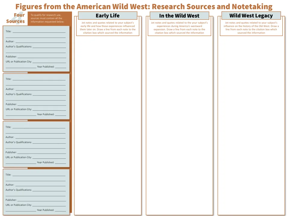Screen dimensions: 288x216
Task: Click the Title line in the fourth source box
Action: pos(39,175)
